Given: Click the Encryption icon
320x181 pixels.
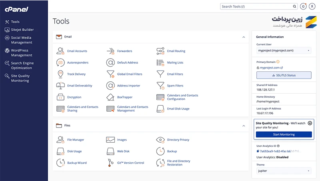Looking at the screenshot, I should pyautogui.click(x=60, y=97).
